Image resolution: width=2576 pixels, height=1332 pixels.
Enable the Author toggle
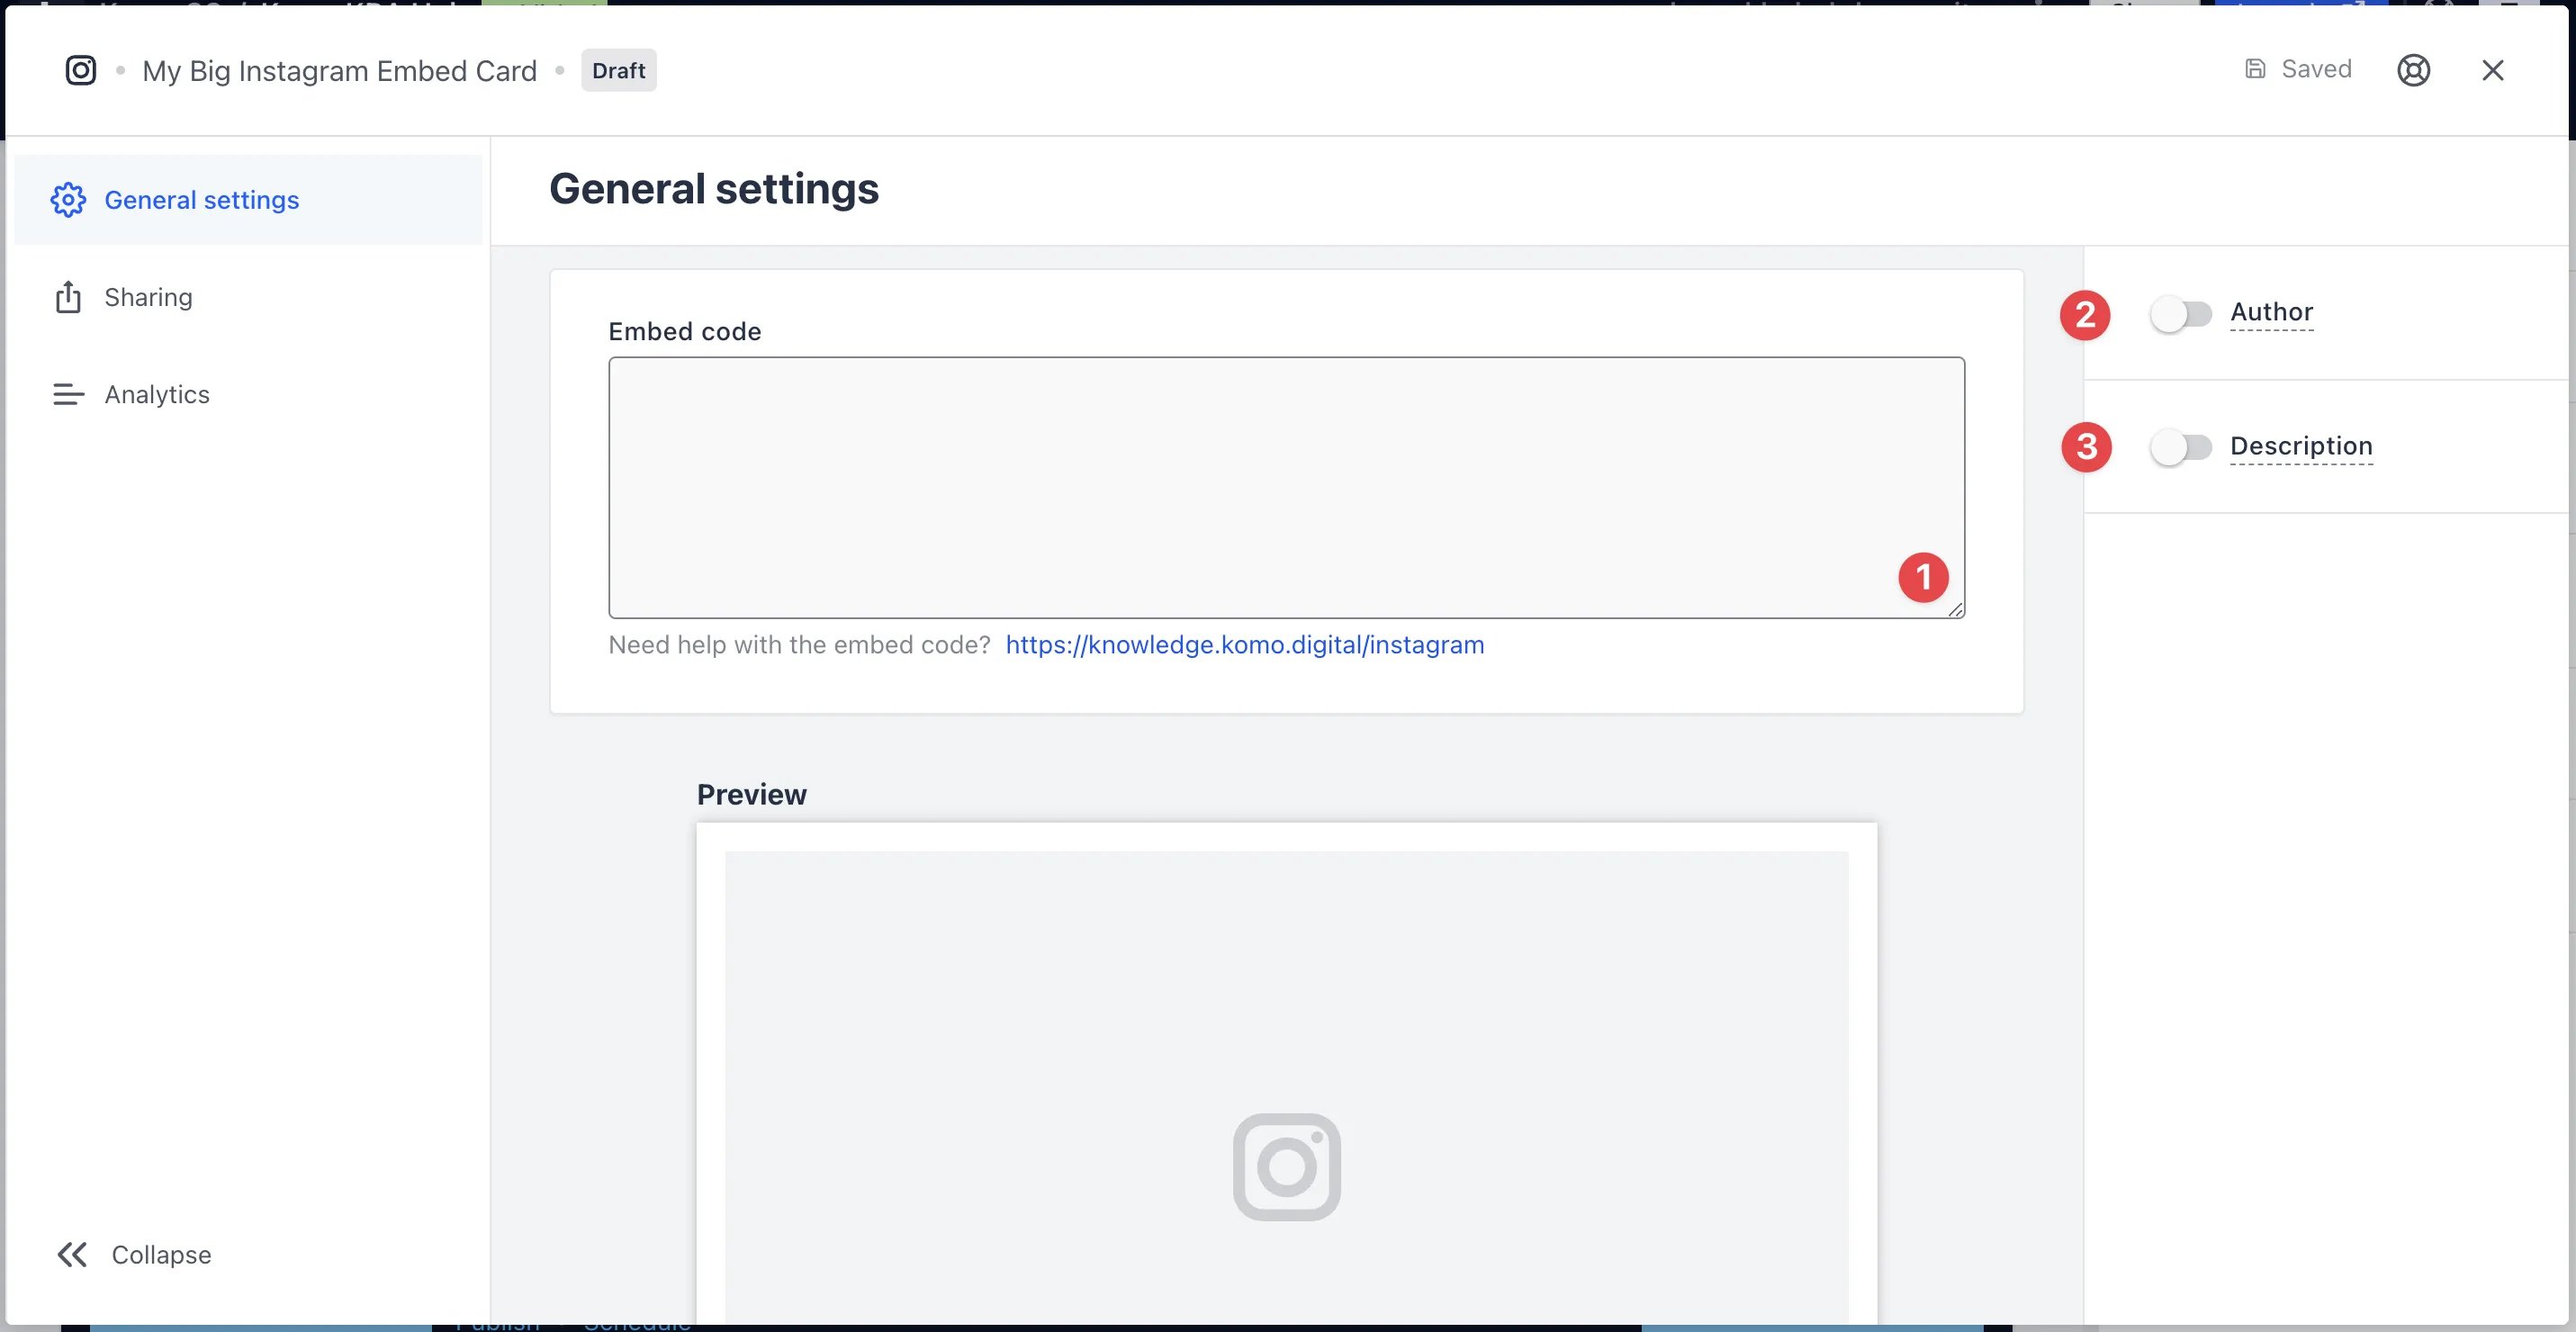click(x=2181, y=314)
